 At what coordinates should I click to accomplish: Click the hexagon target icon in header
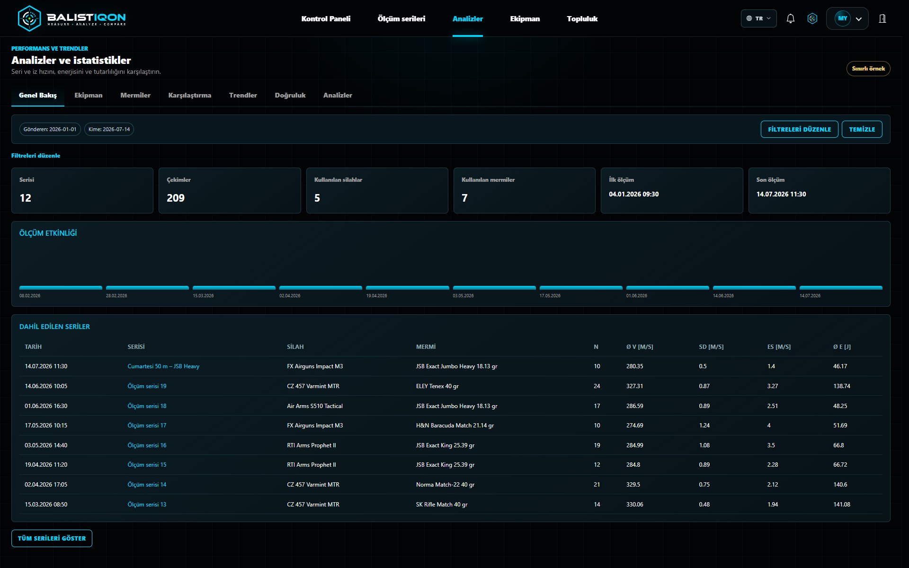(x=812, y=18)
